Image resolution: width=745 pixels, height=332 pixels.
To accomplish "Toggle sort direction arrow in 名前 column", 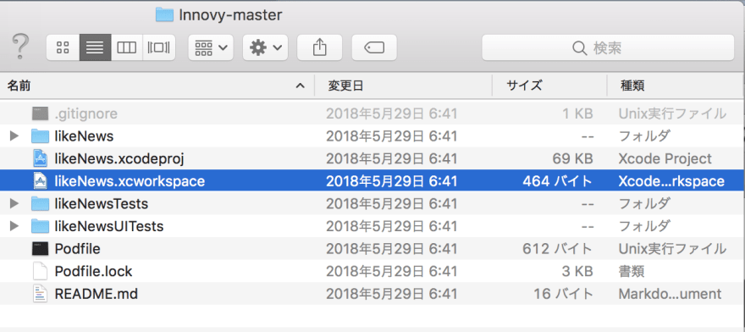I will point(300,86).
